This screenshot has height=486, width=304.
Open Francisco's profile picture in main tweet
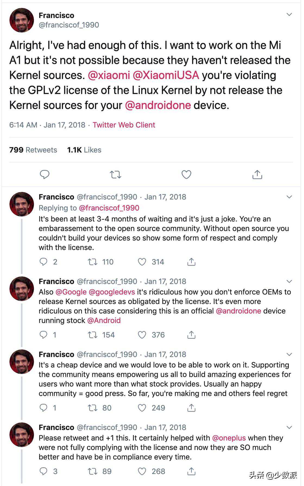22,20
